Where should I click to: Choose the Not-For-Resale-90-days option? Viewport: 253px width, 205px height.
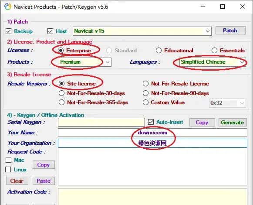145,93
